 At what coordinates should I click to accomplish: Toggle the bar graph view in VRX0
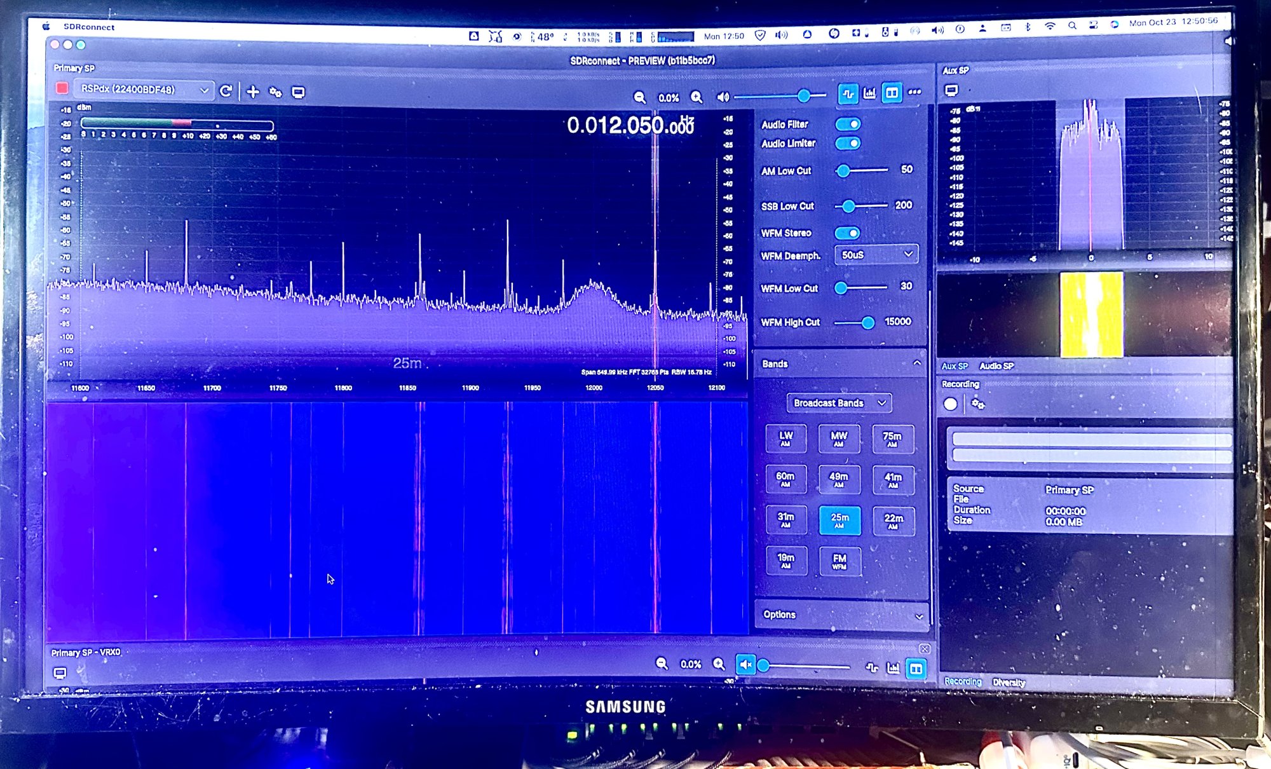[x=893, y=667]
